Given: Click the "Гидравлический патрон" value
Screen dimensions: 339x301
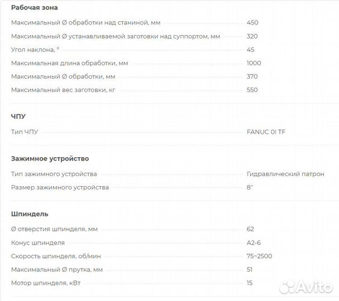Looking at the screenshot, I should point(285,174).
